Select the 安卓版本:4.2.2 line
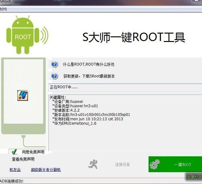202x184 pixels. point(66,110)
